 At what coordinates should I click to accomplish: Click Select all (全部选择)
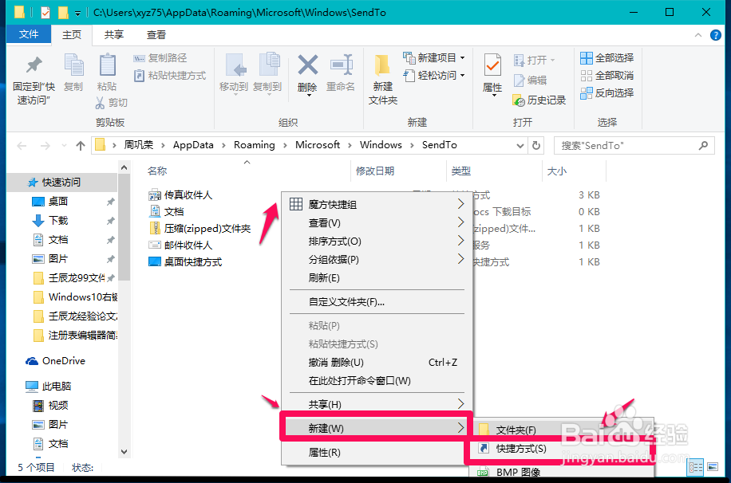(607, 57)
